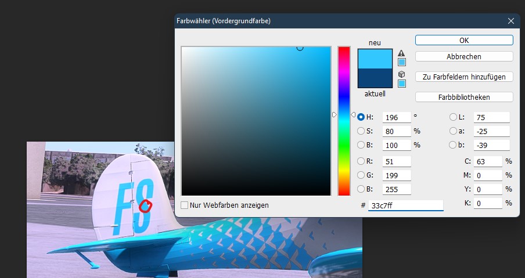Screen dimensions: 525x278
Task: Click the R field showing 51
Action: click(x=397, y=161)
